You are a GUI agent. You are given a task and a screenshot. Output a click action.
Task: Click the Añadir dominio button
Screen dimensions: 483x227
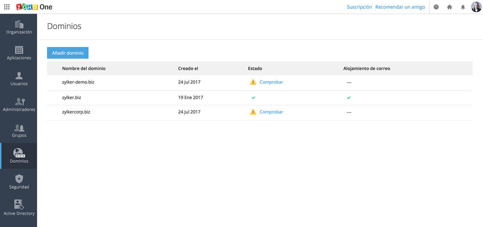click(x=68, y=53)
